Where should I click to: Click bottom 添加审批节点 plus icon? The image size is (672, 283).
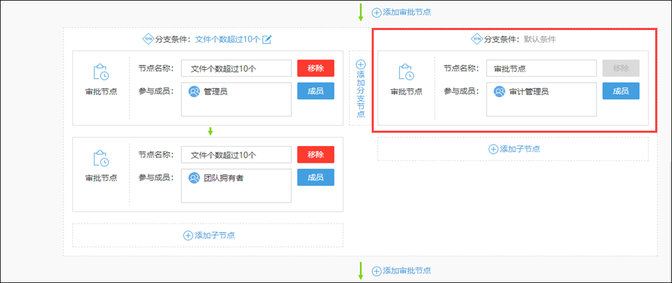tap(377, 270)
